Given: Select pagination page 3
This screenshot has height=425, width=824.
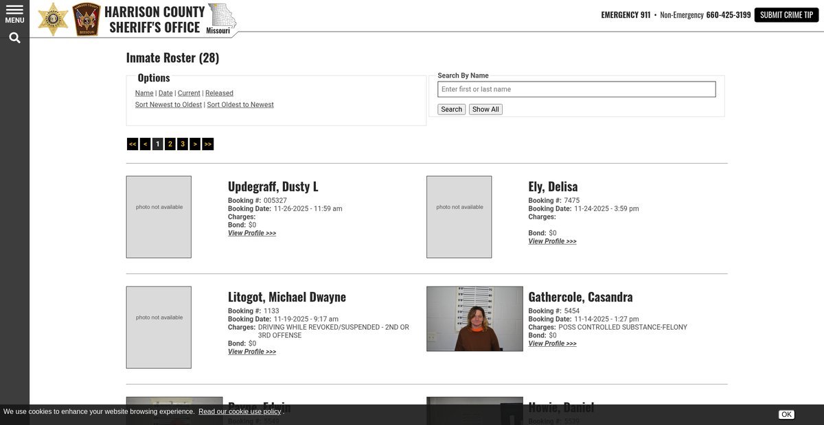Looking at the screenshot, I should 183,144.
